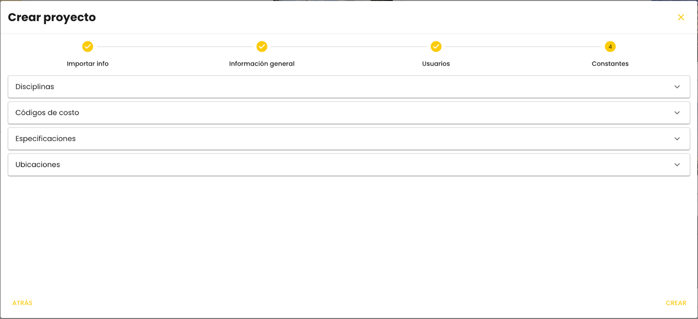Screen dimensions: 698x319
Task: Create the project with CREAR
Action: pyautogui.click(x=676, y=303)
